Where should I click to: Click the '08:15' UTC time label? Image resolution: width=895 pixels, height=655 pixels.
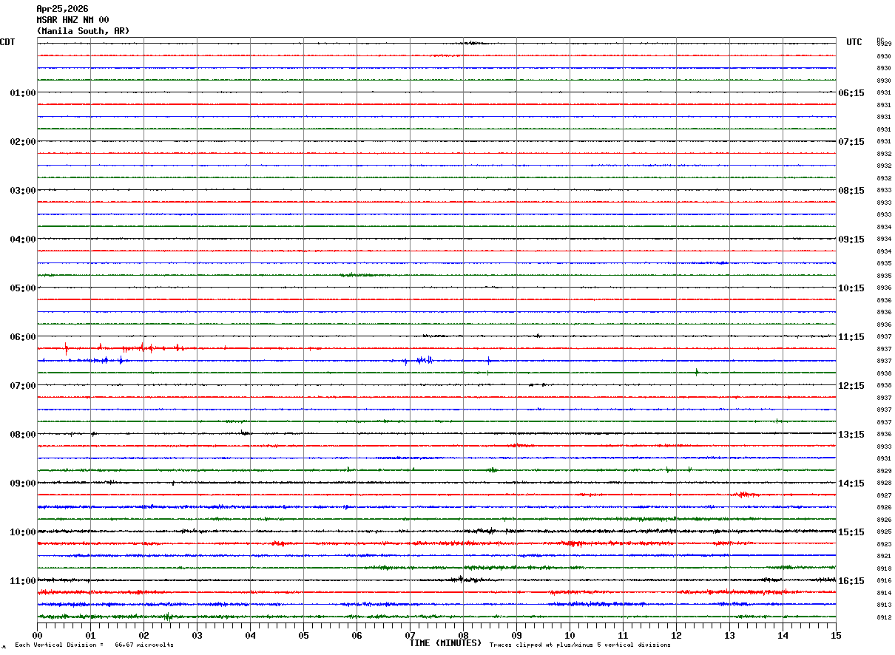pyautogui.click(x=851, y=191)
